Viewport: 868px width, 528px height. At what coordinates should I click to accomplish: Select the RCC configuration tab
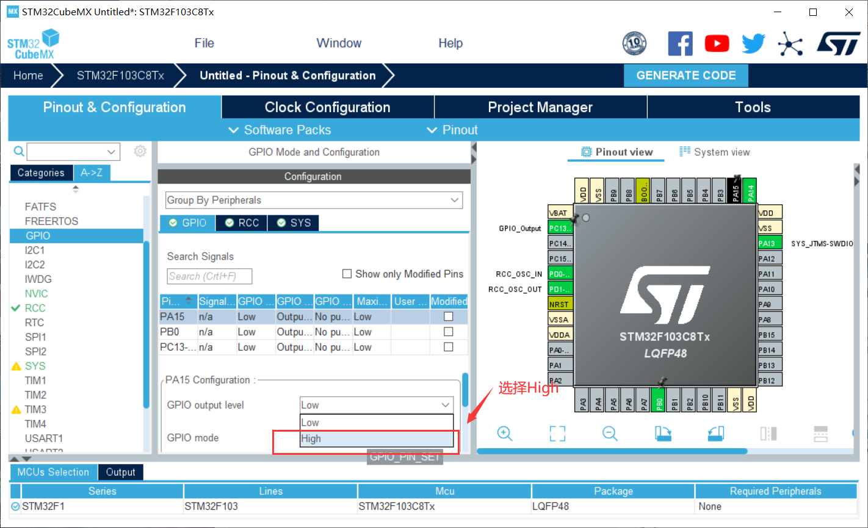pos(242,223)
